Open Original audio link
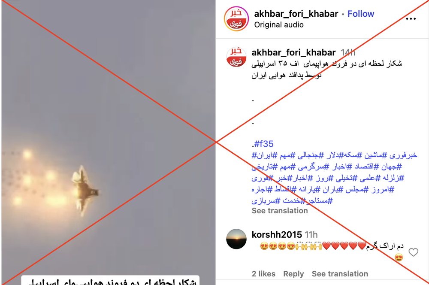 pos(279,24)
